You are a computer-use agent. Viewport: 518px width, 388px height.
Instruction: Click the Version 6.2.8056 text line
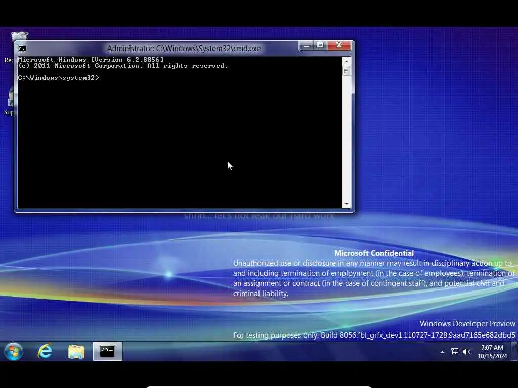[91, 60]
